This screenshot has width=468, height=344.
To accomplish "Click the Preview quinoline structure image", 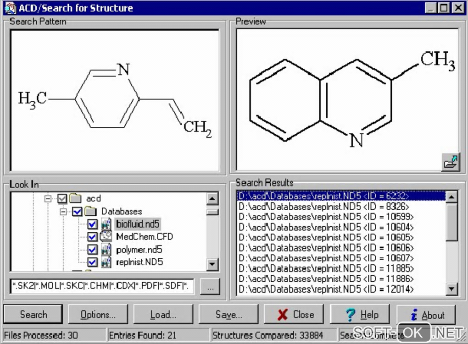I will pyautogui.click(x=352, y=100).
